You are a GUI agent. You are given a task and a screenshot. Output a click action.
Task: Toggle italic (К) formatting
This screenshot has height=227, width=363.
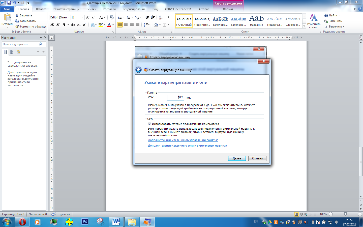58,25
